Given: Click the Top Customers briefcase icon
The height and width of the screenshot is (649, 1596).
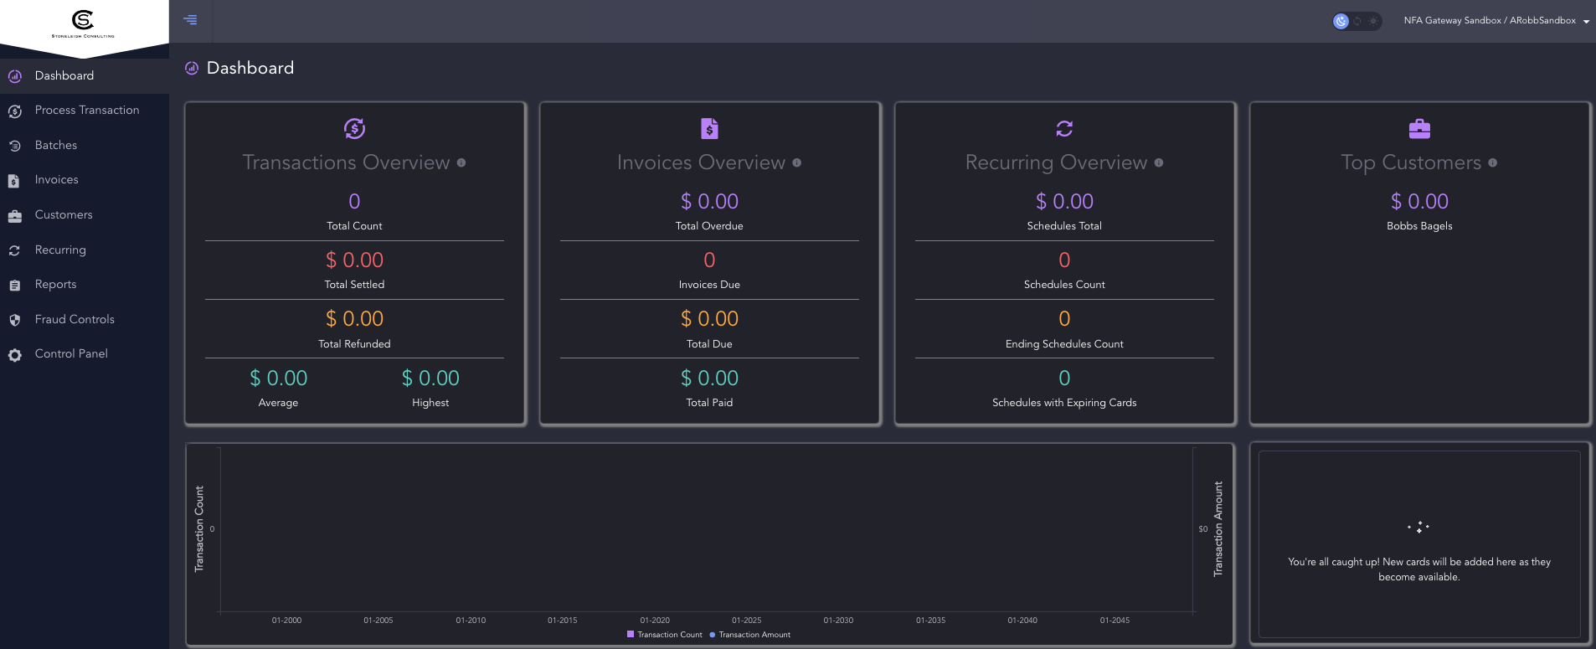Looking at the screenshot, I should click(1419, 128).
